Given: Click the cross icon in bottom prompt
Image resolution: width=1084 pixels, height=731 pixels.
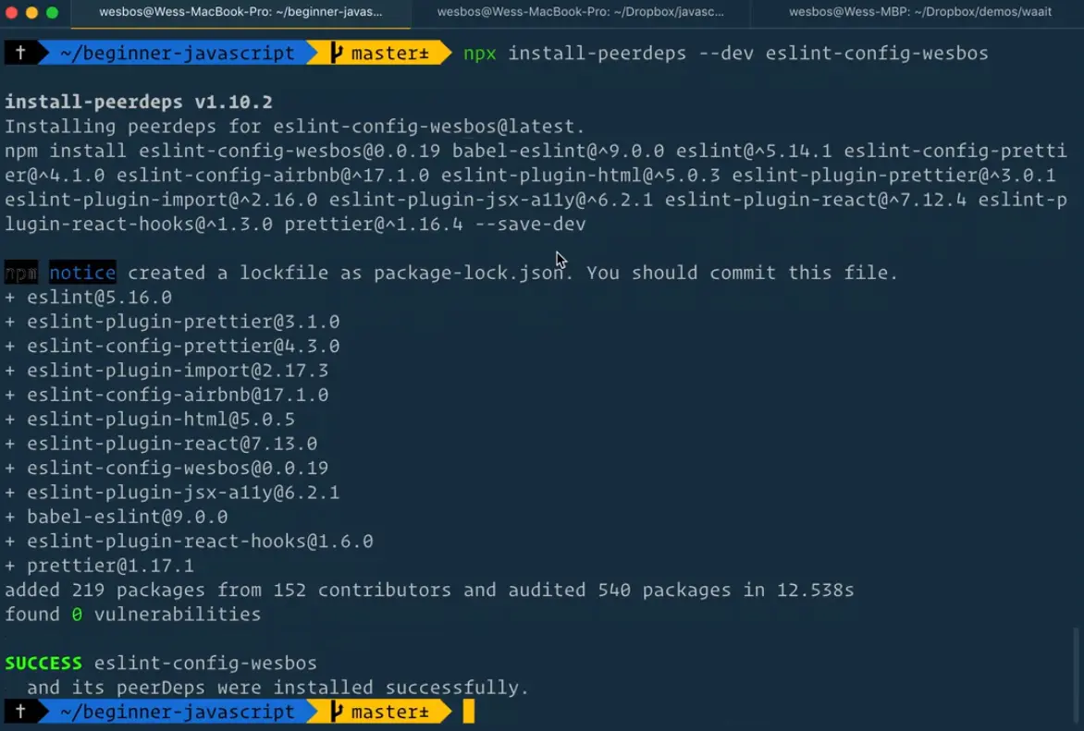Looking at the screenshot, I should click(20, 713).
